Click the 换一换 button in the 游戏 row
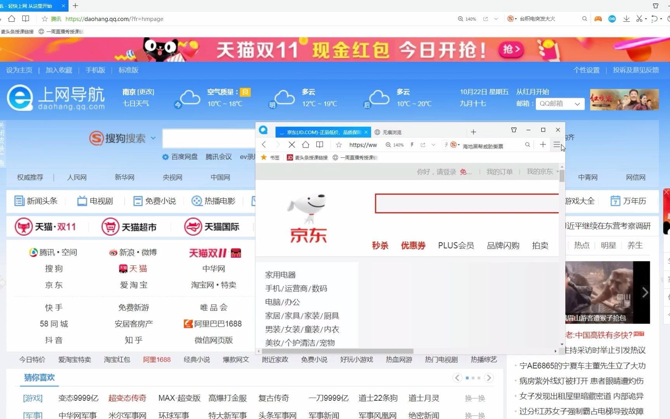 (x=475, y=398)
